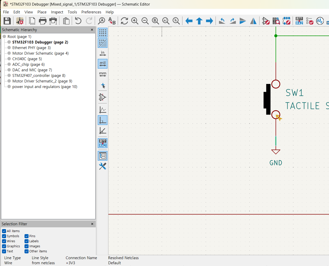The width and height of the screenshot is (329, 266).
Task: Undo the last edit
Action: (x=78, y=21)
